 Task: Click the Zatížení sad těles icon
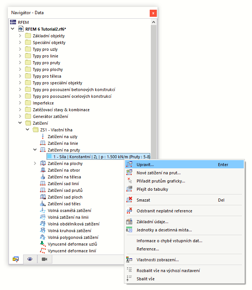point(43,204)
